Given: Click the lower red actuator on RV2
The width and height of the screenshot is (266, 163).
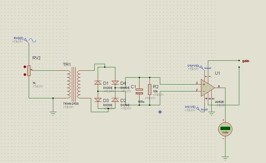Looking at the screenshot, I should [25, 74].
